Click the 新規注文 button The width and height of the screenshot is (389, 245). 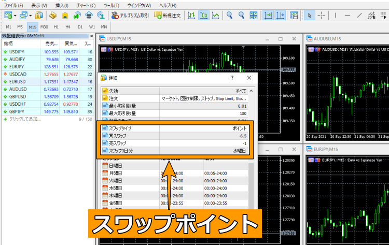click(x=168, y=15)
